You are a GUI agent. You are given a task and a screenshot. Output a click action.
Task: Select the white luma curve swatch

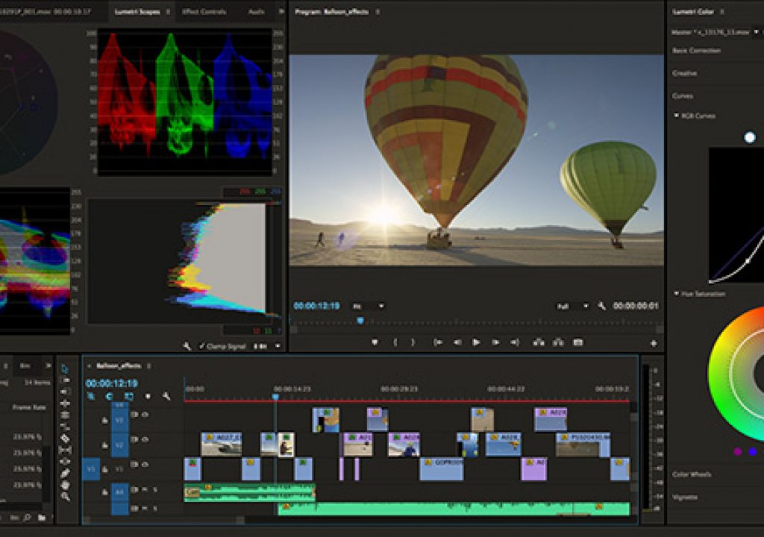click(750, 137)
